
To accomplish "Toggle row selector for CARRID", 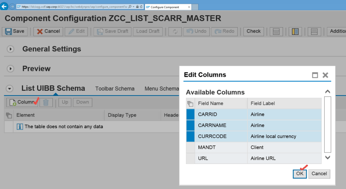I will click(x=190, y=114).
